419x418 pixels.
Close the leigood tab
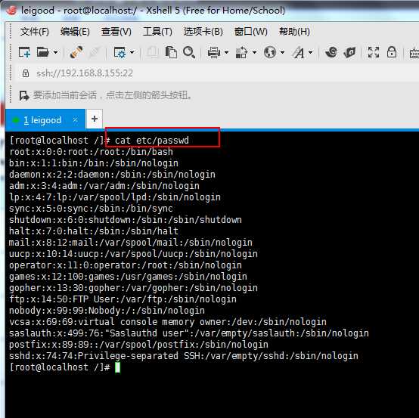pyautogui.click(x=76, y=119)
